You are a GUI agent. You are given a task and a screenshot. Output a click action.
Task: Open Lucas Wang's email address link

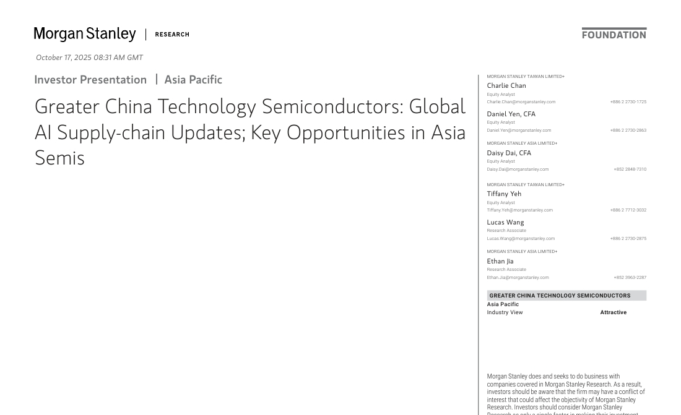[521, 239]
